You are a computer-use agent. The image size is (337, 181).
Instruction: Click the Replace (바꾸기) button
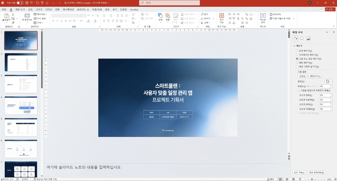click(206, 19)
